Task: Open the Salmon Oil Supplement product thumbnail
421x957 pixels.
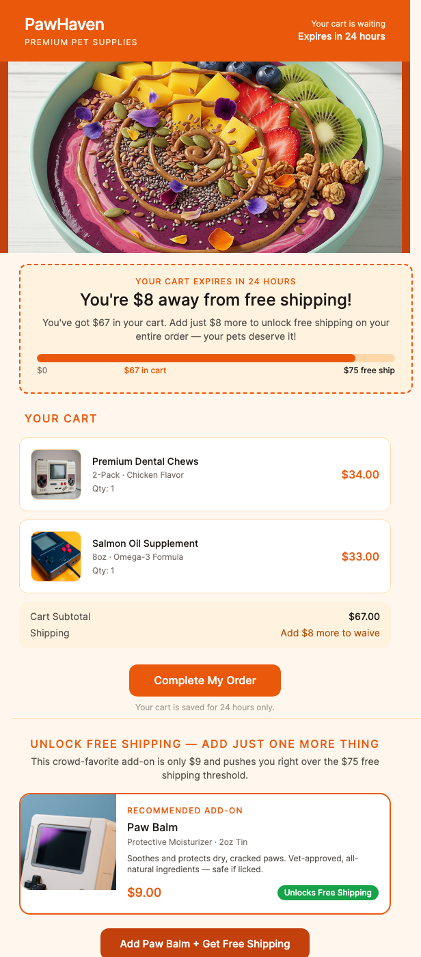Action: tap(56, 556)
